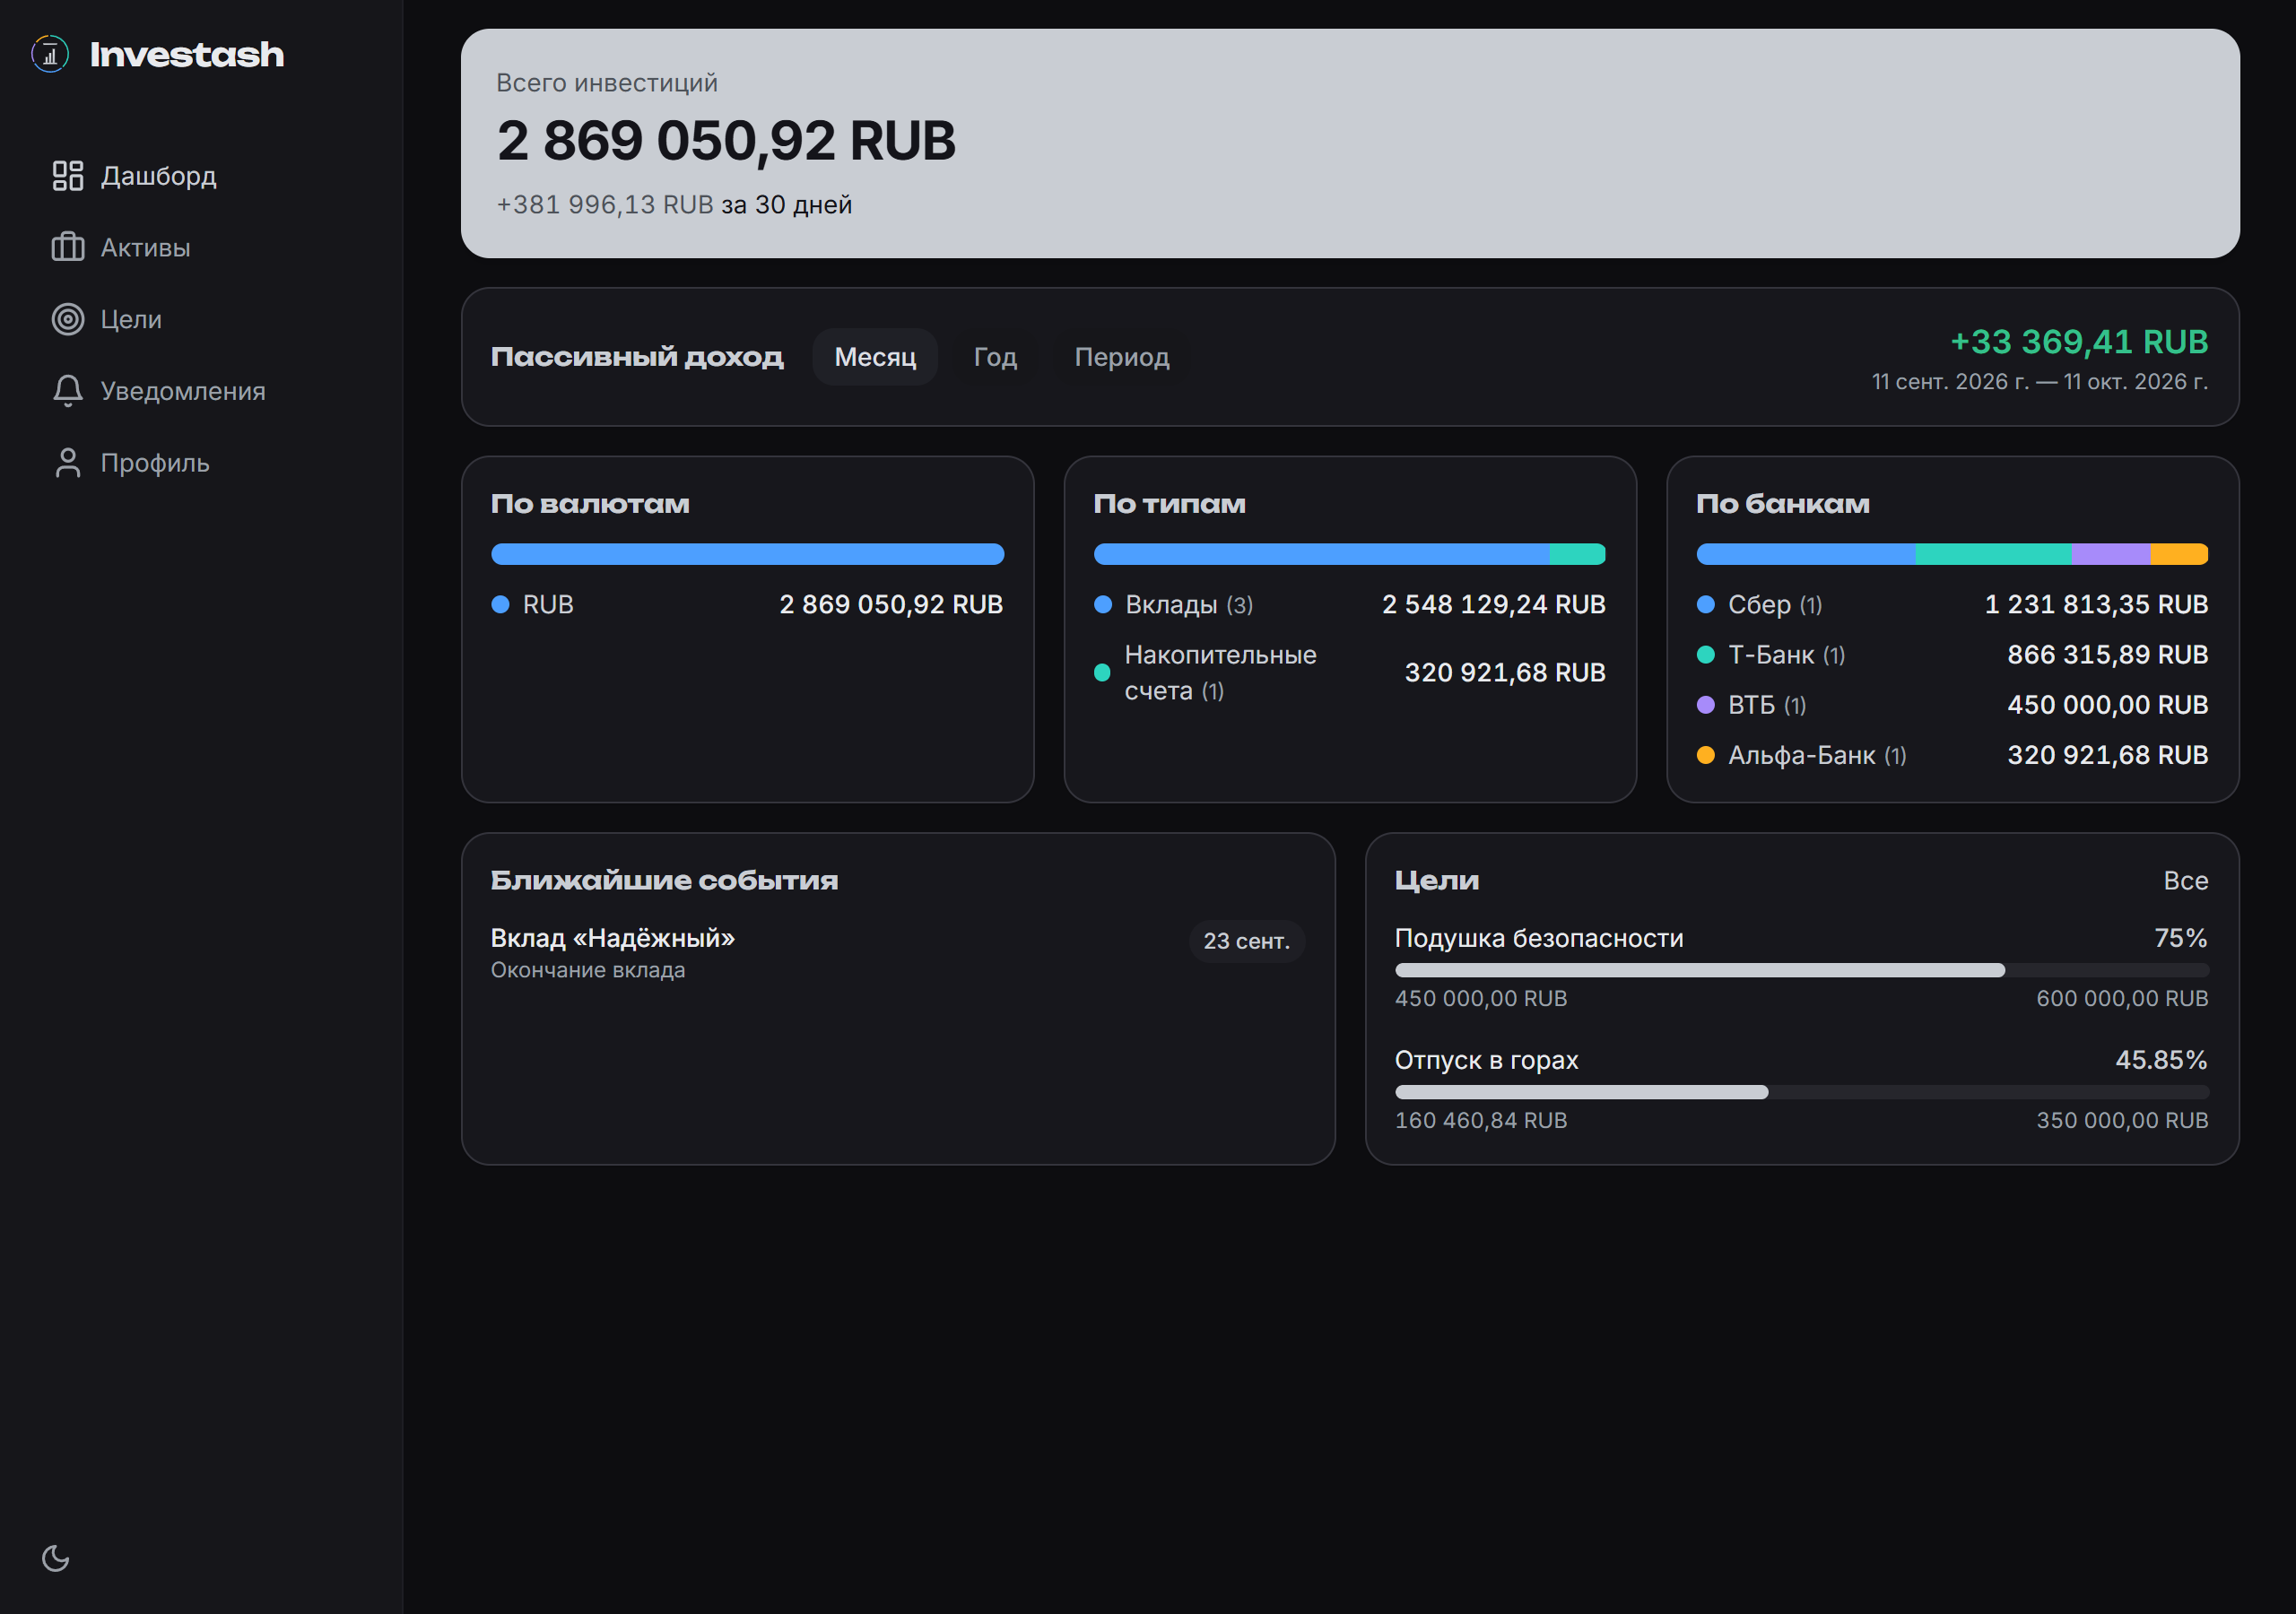Click the Профиль person icon
2296x1614 pixels.
[x=68, y=463]
